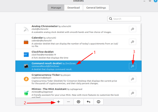This screenshot has width=158, height=112.
Task: Open the General Settings tab
Action: [96, 8]
